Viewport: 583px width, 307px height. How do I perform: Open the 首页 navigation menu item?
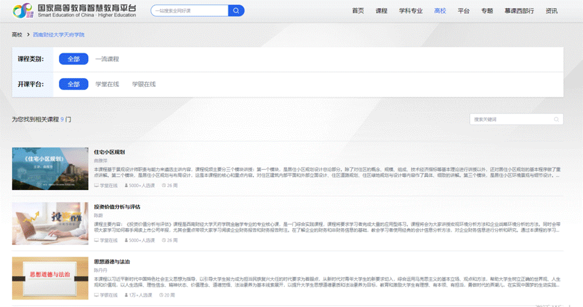tap(358, 11)
